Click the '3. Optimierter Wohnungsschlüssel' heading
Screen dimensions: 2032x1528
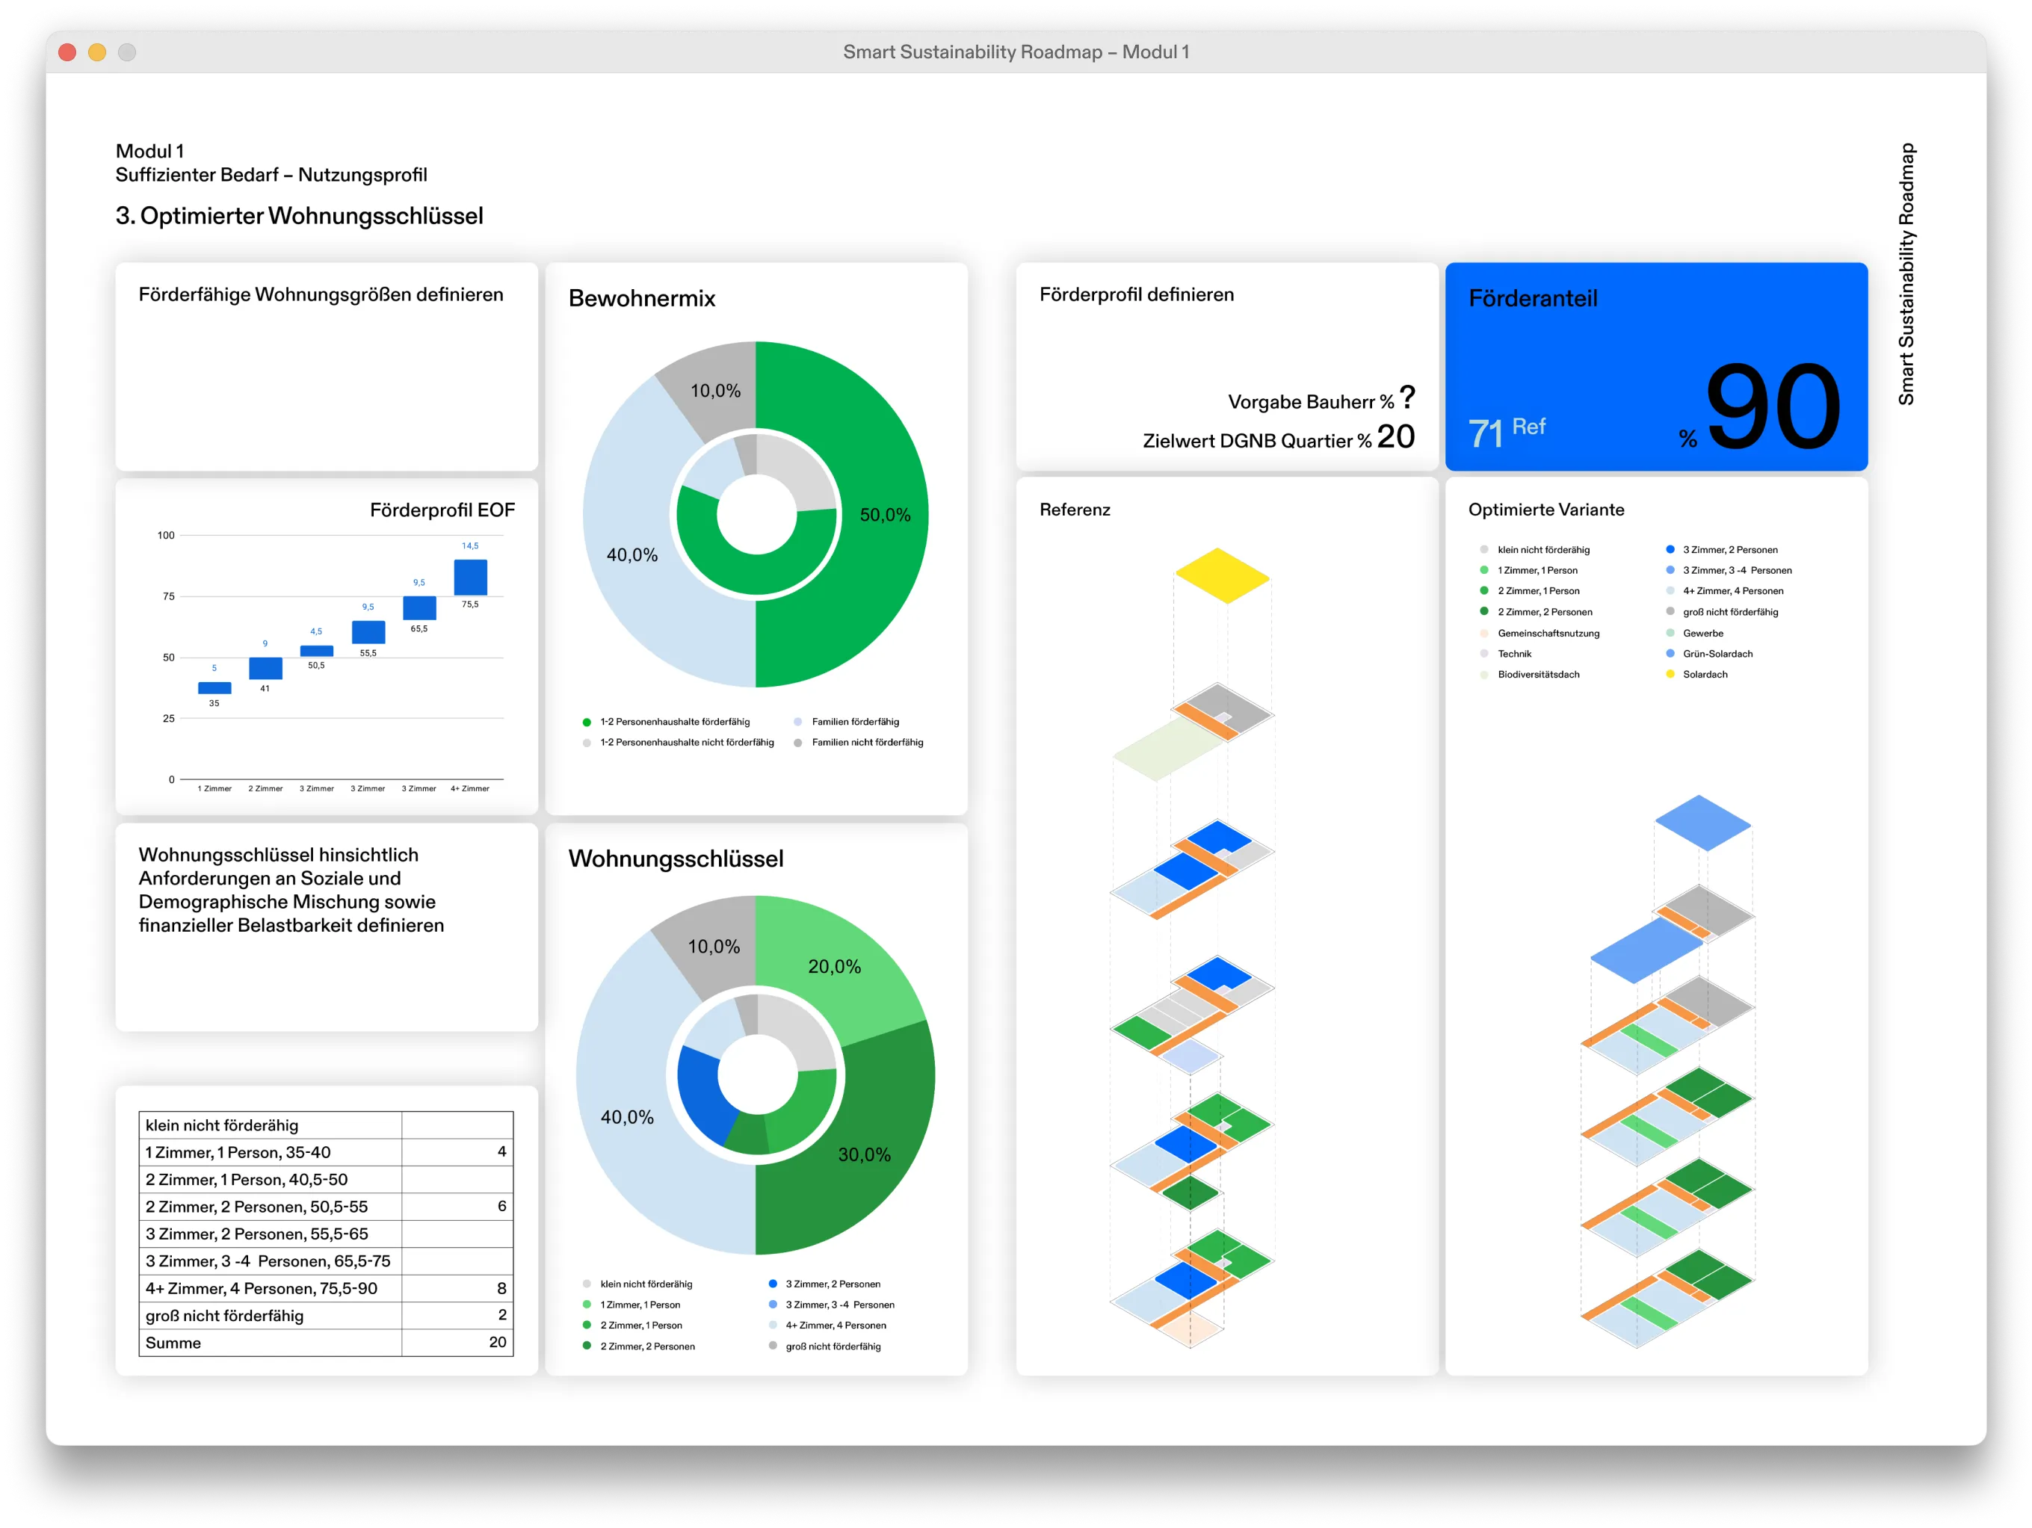point(300,216)
